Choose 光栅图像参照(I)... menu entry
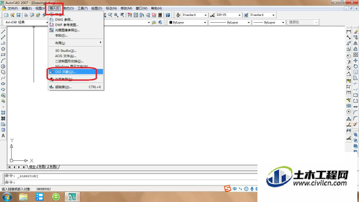Screen dimensions: 359x202 click(75, 30)
